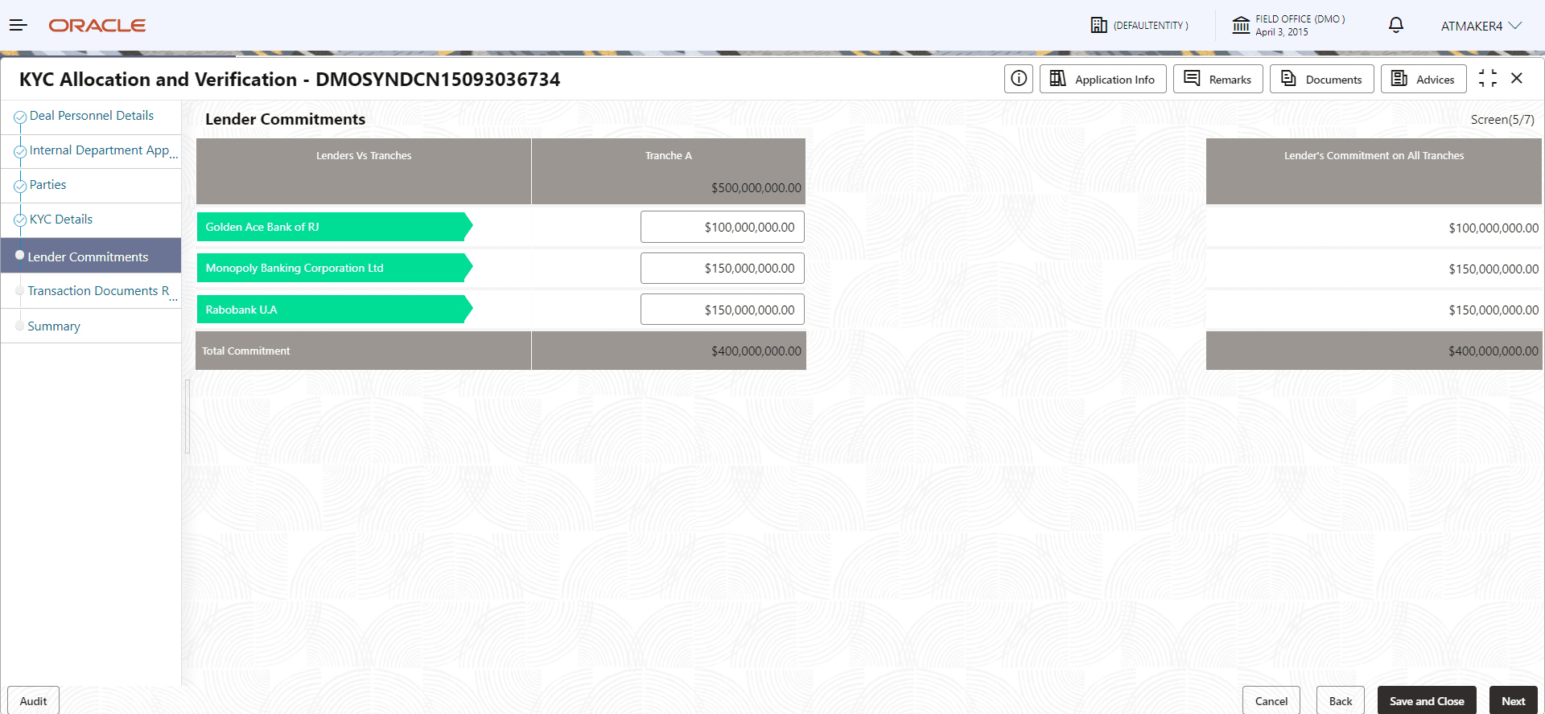Click the Deal Personnel Details checkmark icon
The width and height of the screenshot is (1545, 714).
pyautogui.click(x=20, y=117)
